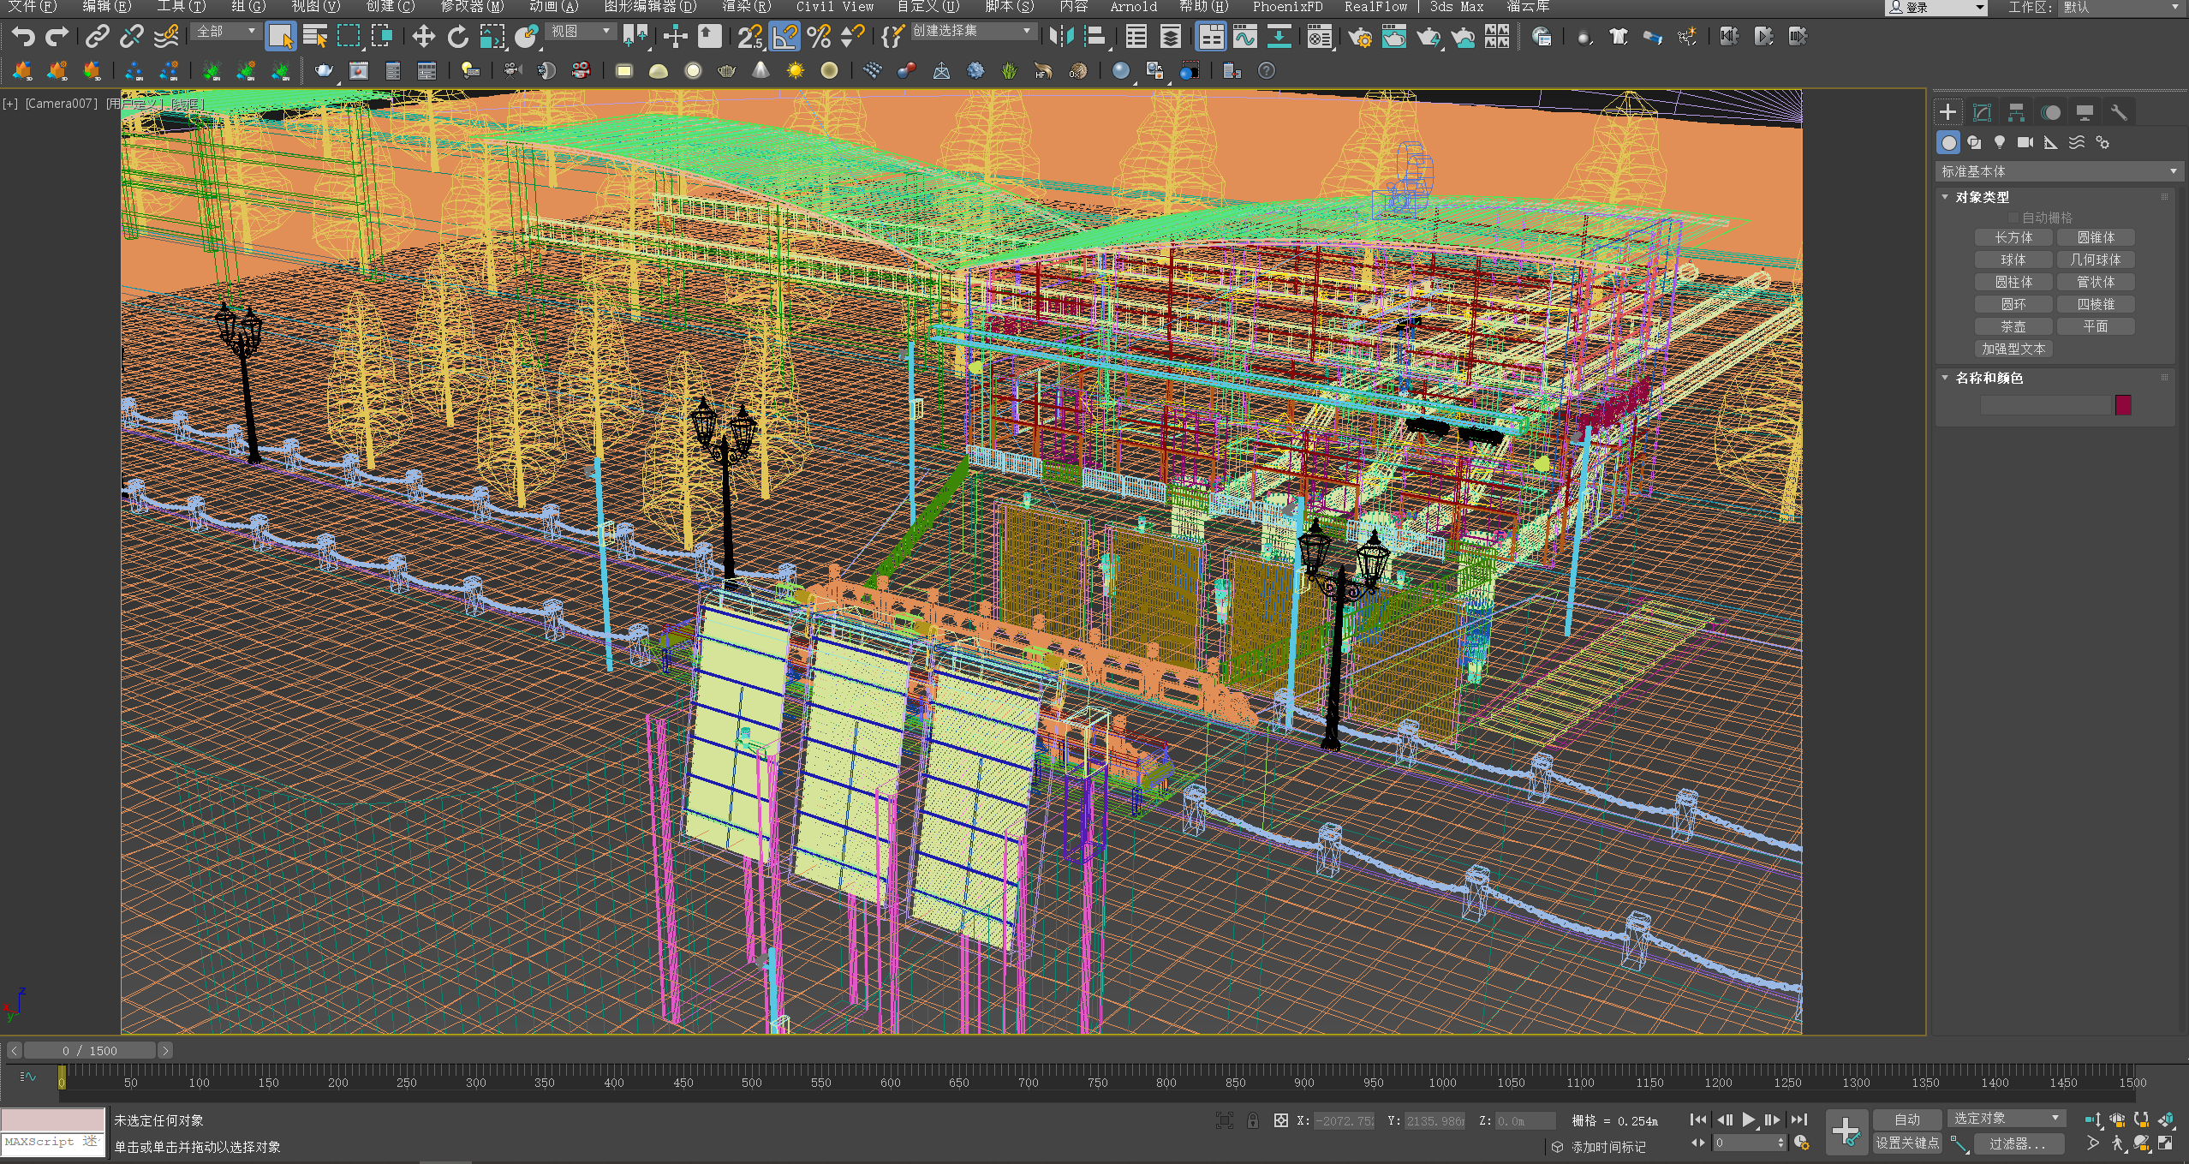Image resolution: width=2189 pixels, height=1164 pixels.
Task: Open the 脚本(S) menu
Action: pyautogui.click(x=1009, y=7)
